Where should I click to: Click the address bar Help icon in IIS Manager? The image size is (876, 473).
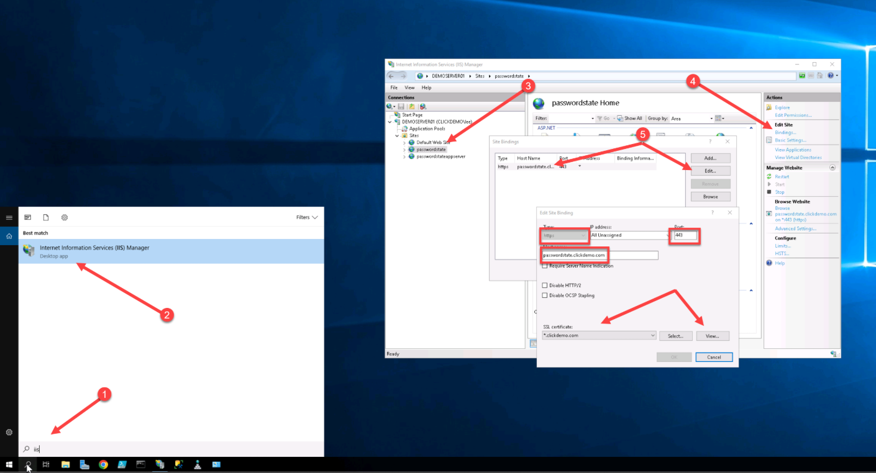[830, 76]
